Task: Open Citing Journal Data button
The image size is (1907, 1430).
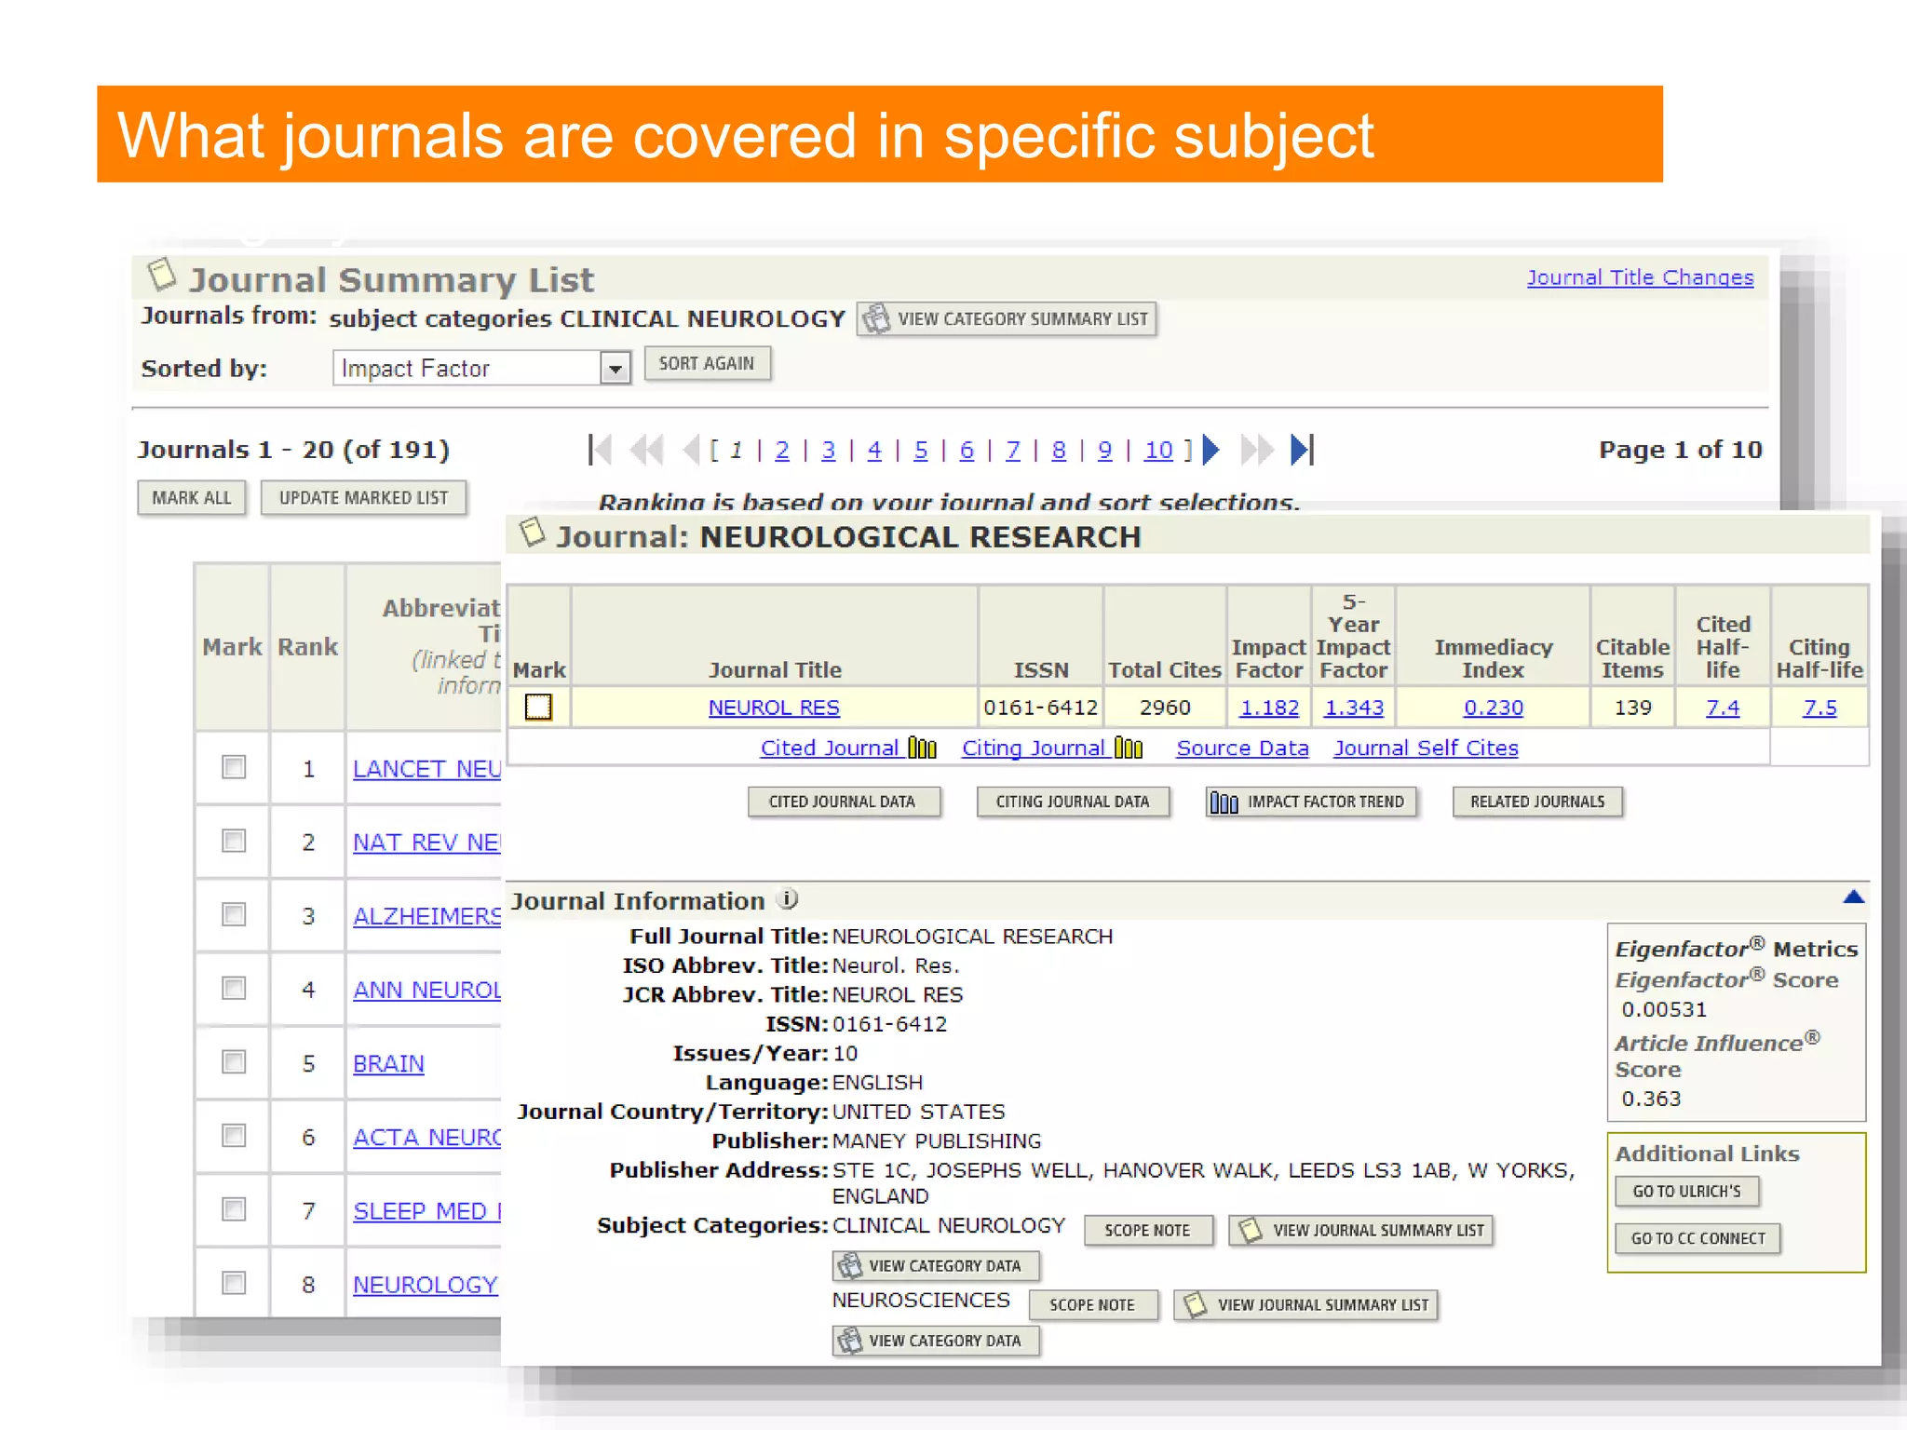Action: coord(1073,803)
